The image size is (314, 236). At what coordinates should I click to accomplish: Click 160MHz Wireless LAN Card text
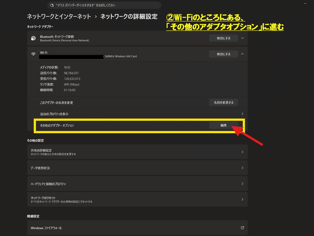coord(120,56)
